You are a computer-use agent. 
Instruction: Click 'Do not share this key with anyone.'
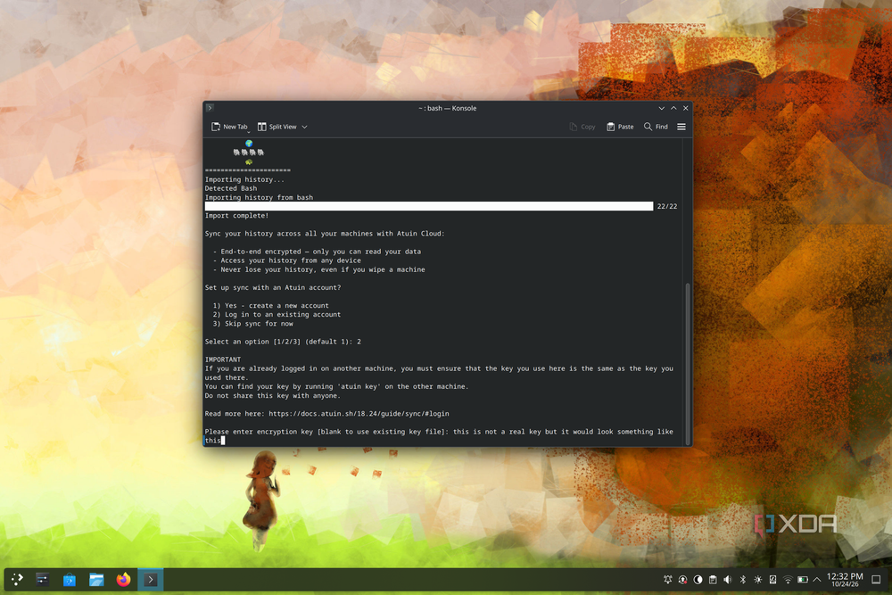click(273, 395)
